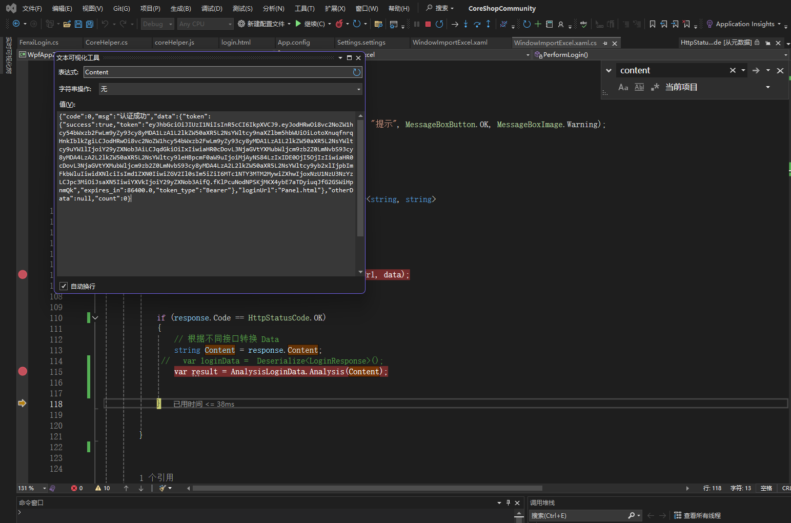Click the Step Over icon
791x523 pixels.
click(477, 24)
